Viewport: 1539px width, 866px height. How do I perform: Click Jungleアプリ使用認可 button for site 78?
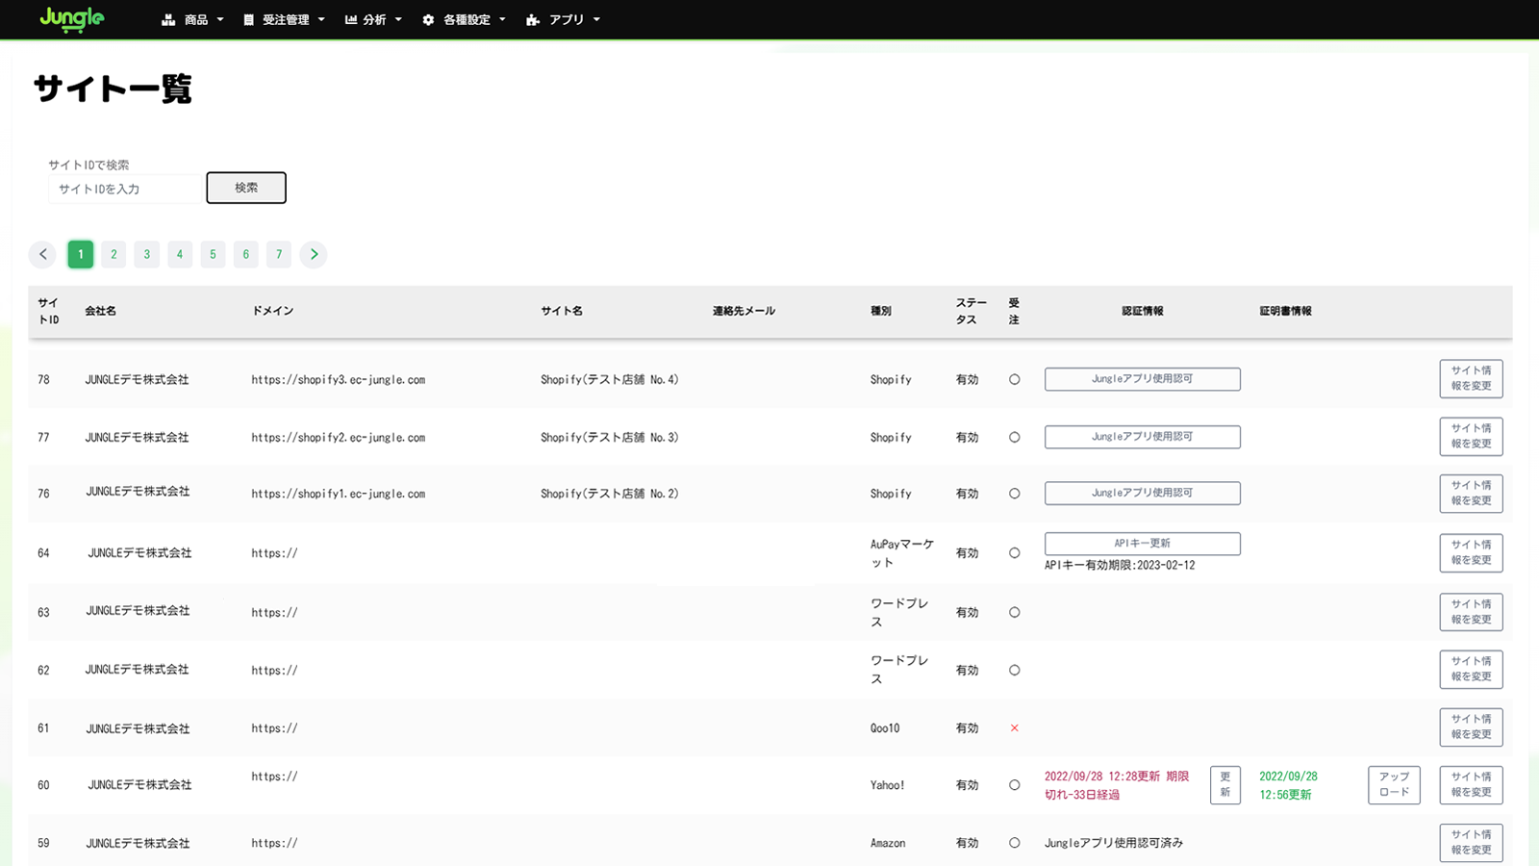tap(1143, 379)
